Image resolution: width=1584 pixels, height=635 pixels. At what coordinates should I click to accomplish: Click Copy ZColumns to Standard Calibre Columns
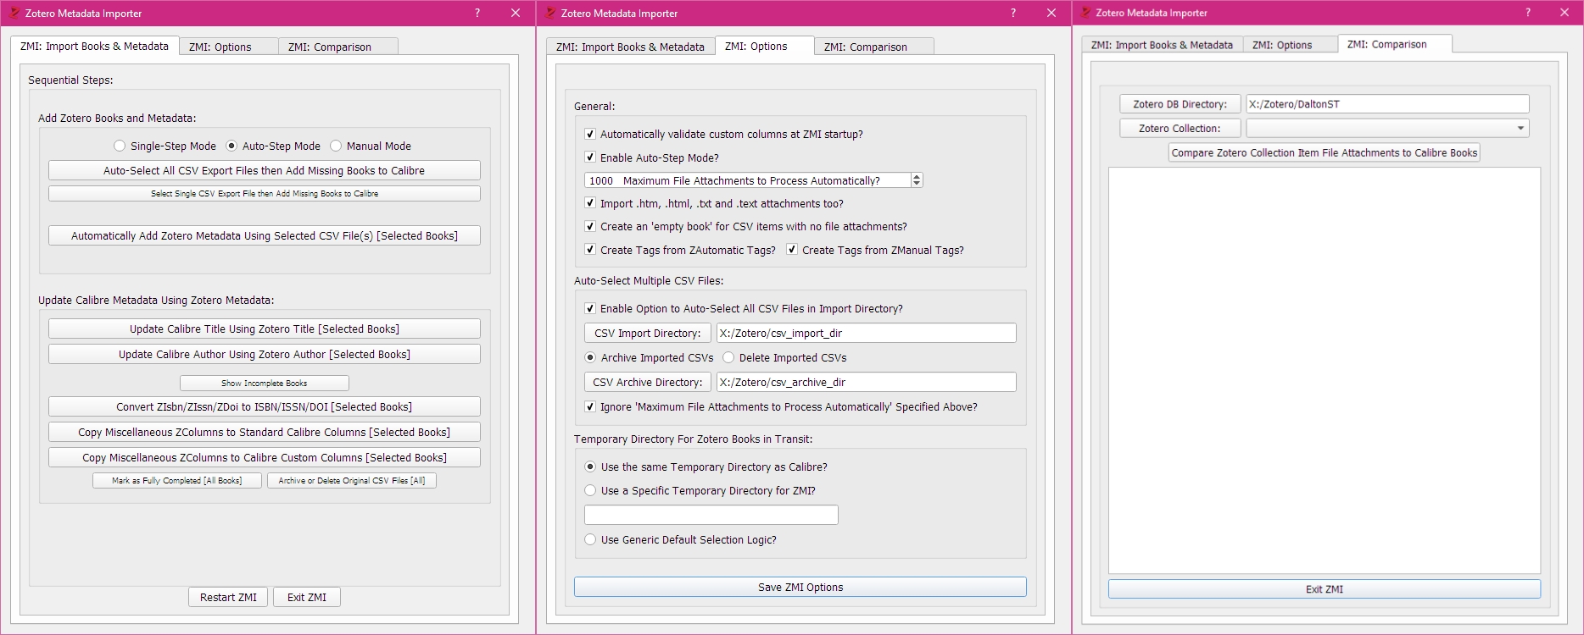click(265, 432)
